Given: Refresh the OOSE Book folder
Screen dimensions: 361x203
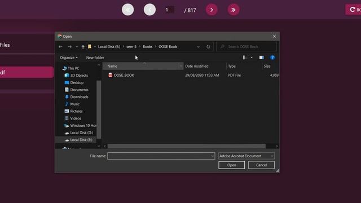Looking at the screenshot, I should (x=208, y=47).
